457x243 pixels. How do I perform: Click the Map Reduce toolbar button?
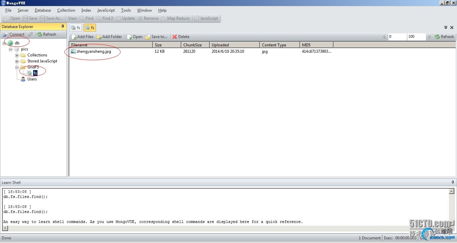coord(175,18)
